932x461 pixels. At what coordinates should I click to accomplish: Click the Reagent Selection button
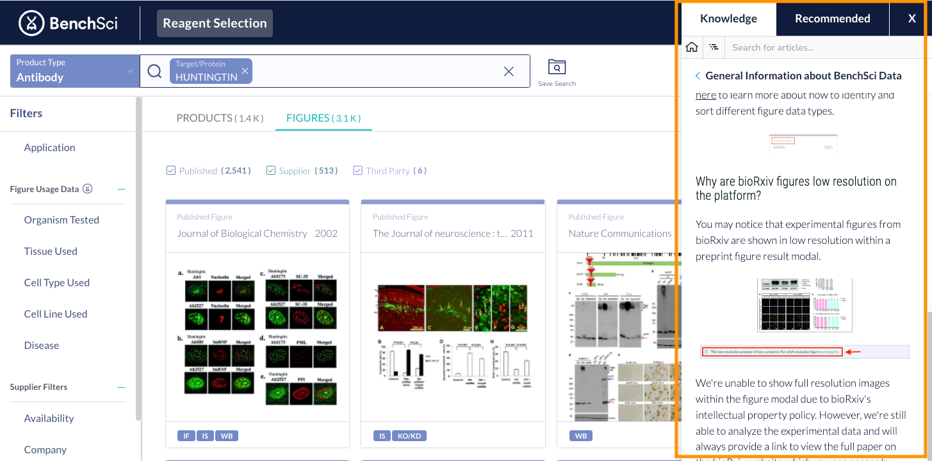click(215, 23)
